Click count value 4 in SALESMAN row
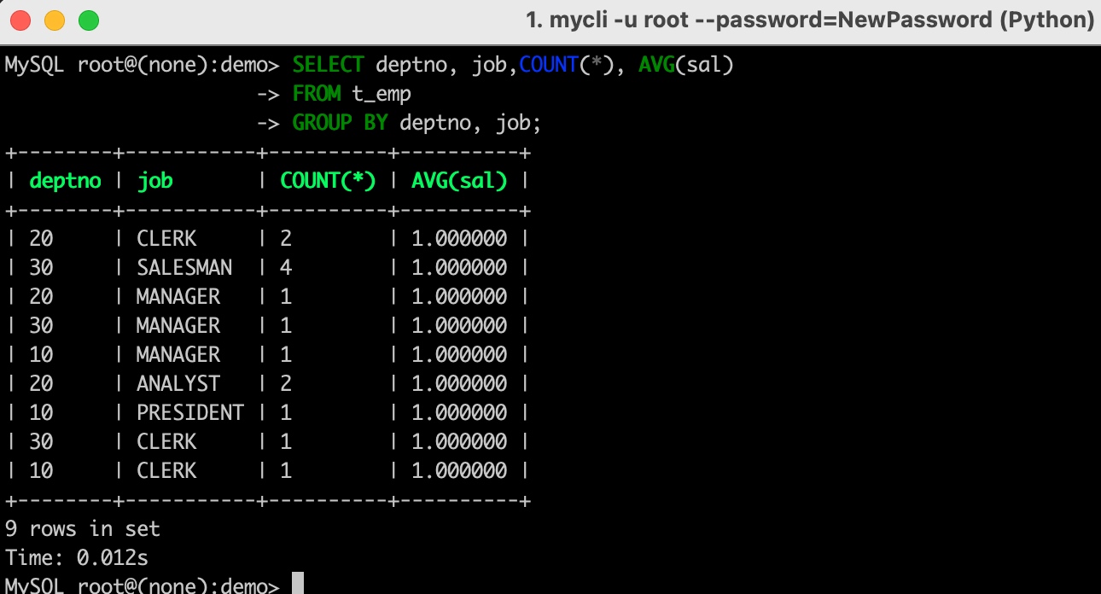This screenshot has width=1101, height=594. point(286,268)
